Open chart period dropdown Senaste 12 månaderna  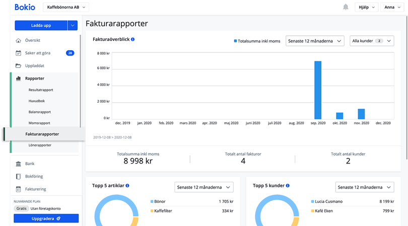coord(314,41)
